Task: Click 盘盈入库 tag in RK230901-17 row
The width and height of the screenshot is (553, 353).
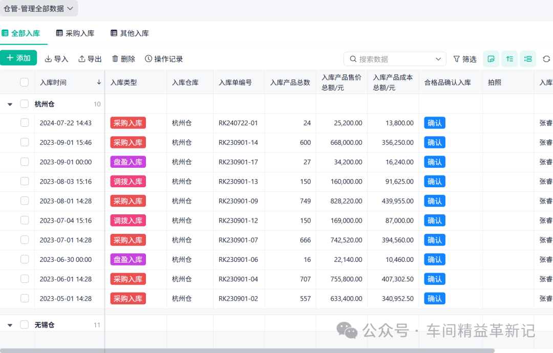Action: pos(128,162)
